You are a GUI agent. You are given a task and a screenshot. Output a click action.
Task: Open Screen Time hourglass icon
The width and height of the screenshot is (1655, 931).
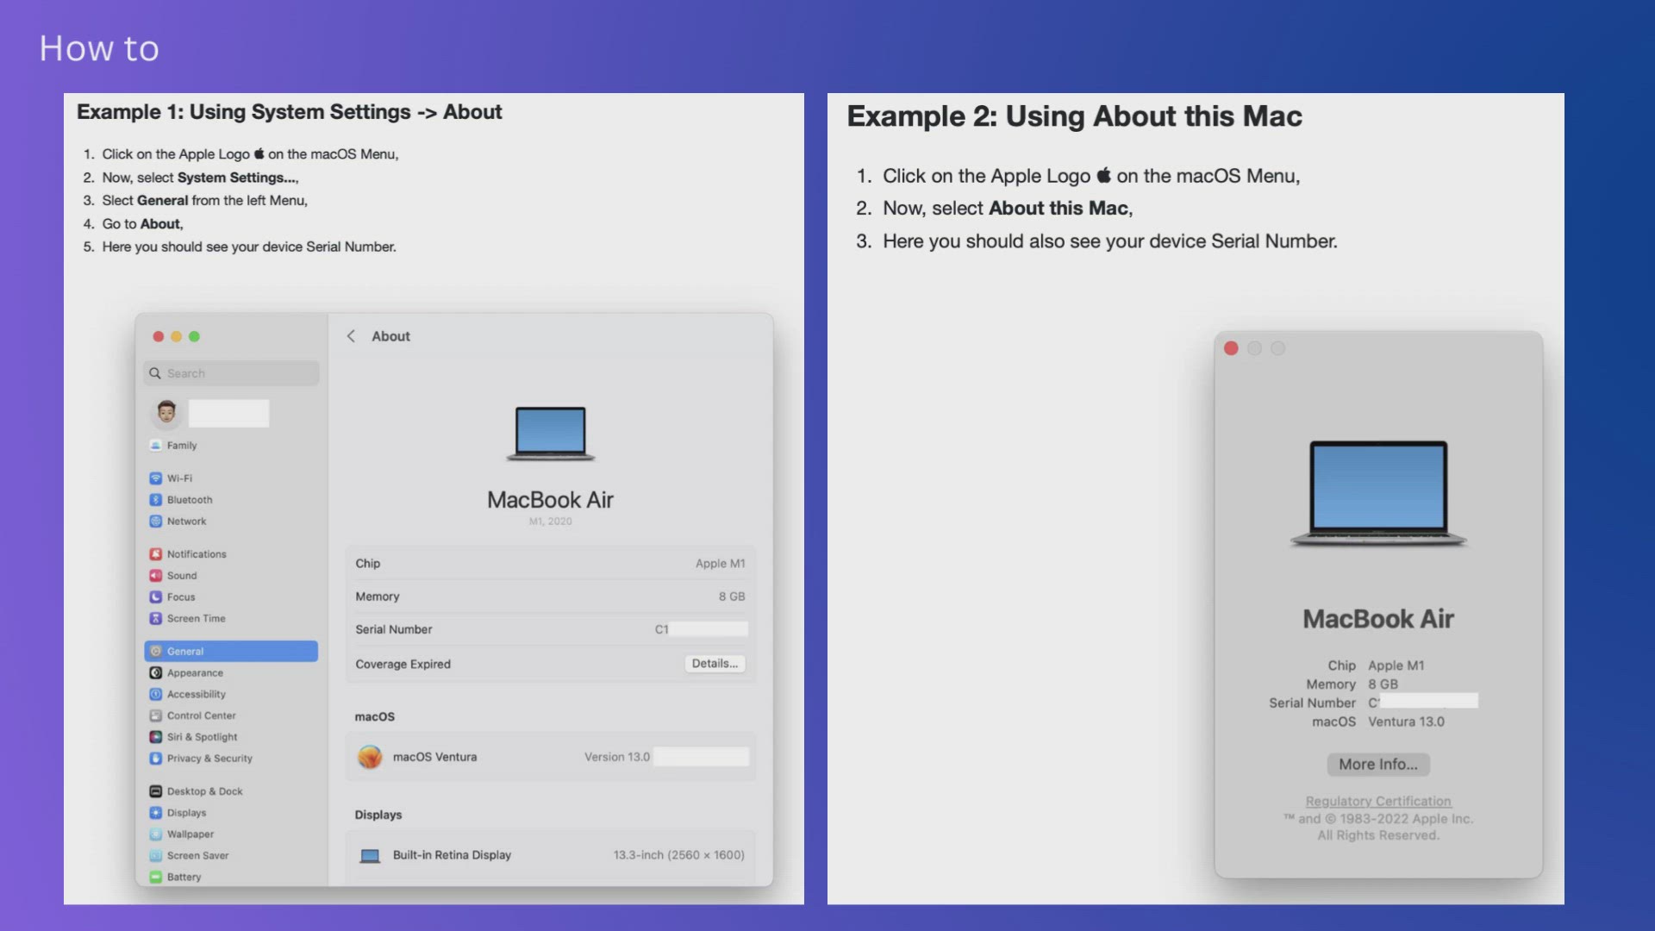(x=155, y=619)
